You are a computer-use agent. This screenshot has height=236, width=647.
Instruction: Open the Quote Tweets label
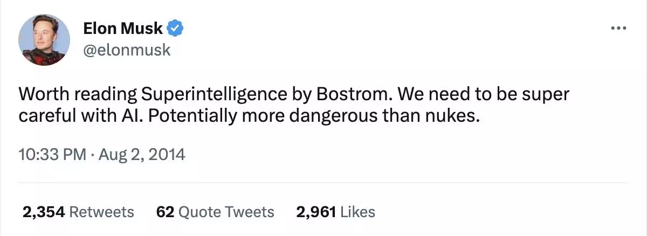pyautogui.click(x=226, y=212)
